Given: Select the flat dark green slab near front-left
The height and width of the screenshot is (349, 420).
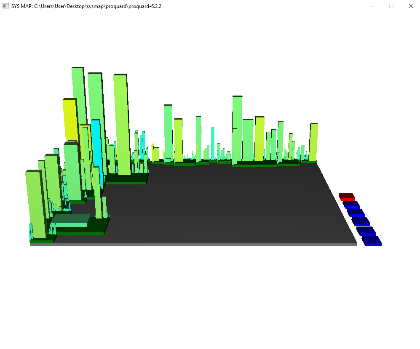Looking at the screenshot, I should (x=71, y=221).
